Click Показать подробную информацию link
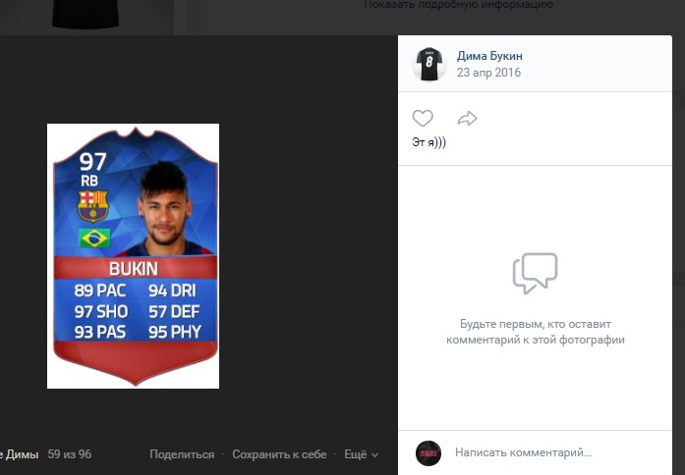 pos(458,5)
